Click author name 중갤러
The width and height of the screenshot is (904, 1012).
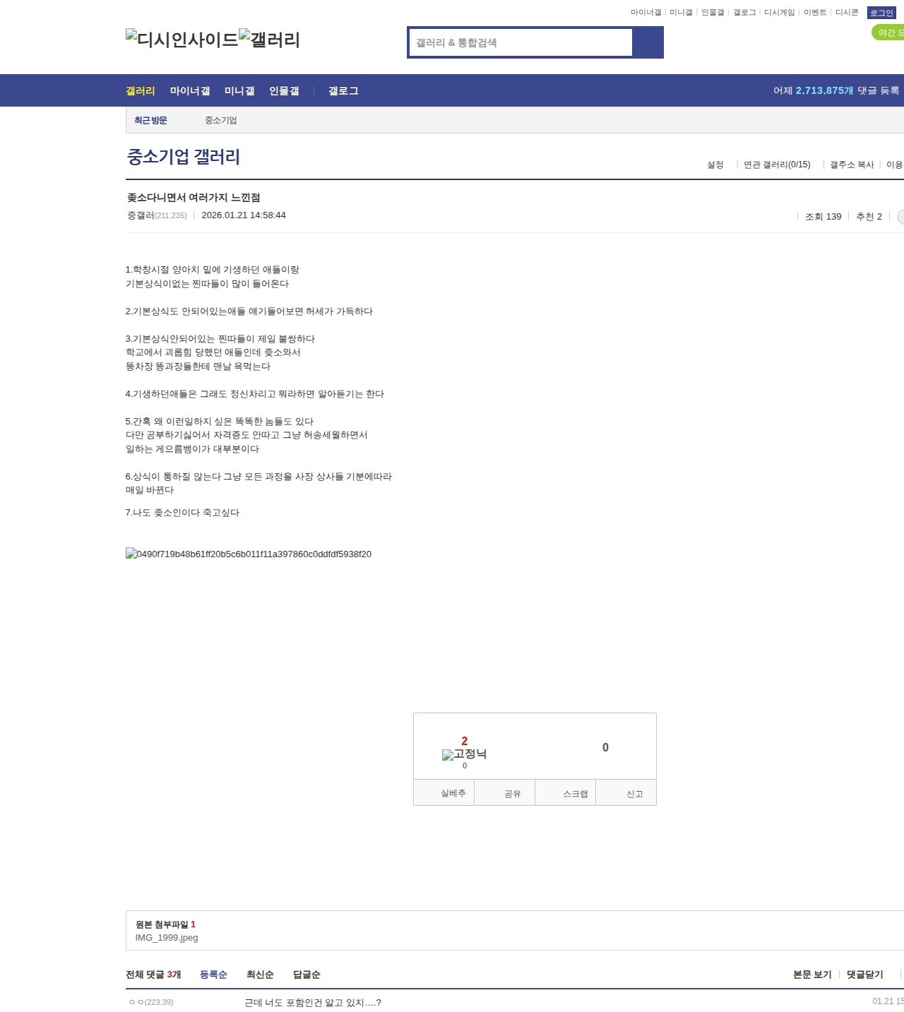(x=141, y=215)
